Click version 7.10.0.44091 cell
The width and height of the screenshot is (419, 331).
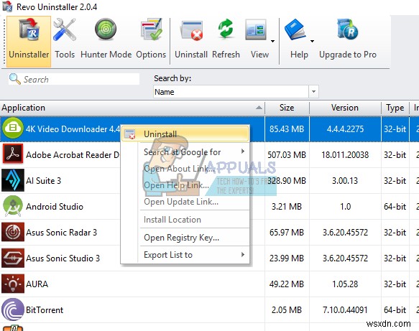point(345,310)
